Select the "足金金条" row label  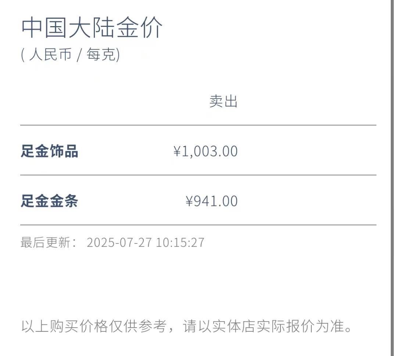tap(49, 201)
